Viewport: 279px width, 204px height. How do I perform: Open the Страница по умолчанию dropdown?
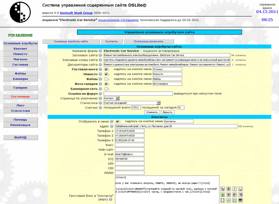click(112, 98)
